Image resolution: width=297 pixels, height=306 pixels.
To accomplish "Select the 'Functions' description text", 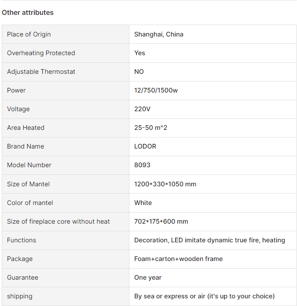I will coord(210,240).
